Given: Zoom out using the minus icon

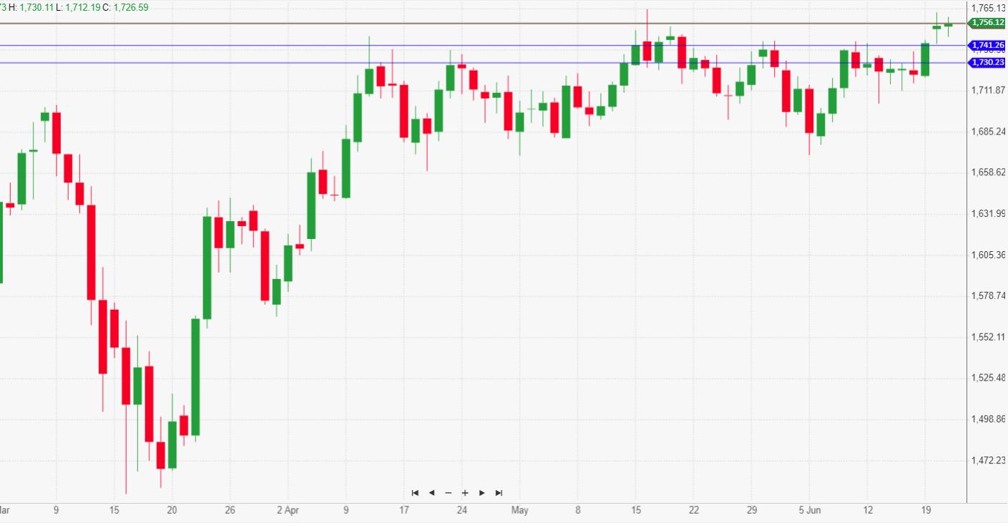Looking at the screenshot, I should coord(449,493).
